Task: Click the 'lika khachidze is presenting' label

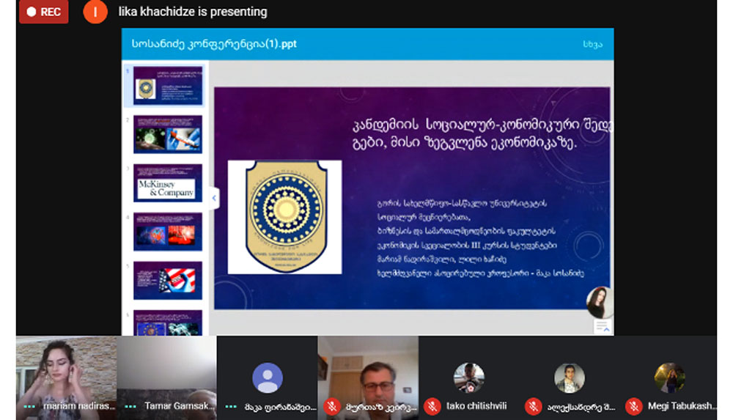Action: pos(193,12)
